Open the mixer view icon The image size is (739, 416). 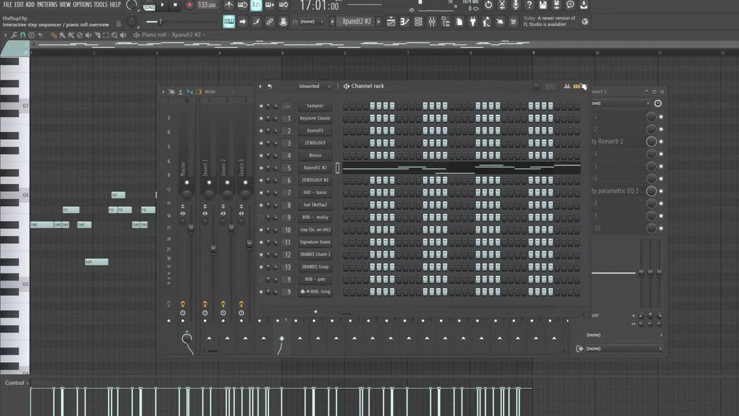[432, 22]
